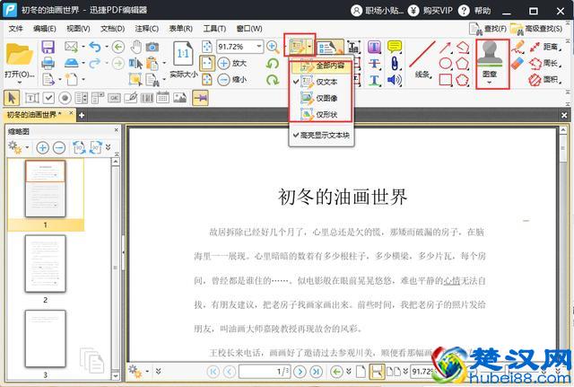Click the page number input field
Viewport: 574px width, 387px height.
tap(265, 372)
